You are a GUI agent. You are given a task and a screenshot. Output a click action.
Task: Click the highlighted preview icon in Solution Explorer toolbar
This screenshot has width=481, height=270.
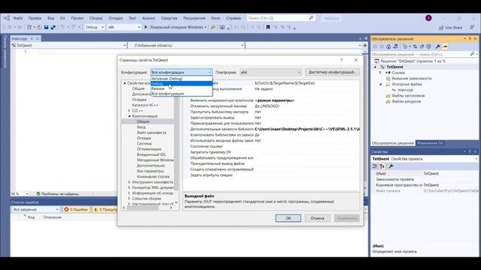pos(445,46)
